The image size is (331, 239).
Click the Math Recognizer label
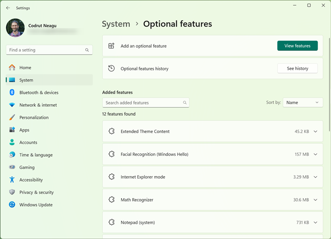point(137,200)
